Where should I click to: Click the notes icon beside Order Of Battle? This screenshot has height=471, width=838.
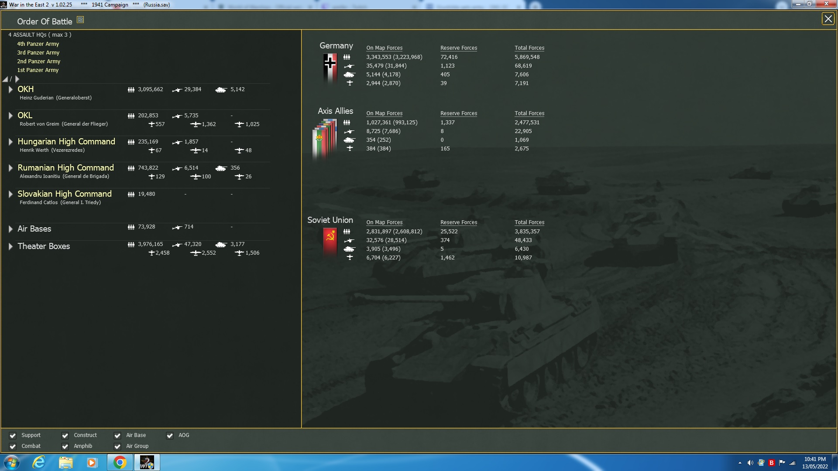80,20
